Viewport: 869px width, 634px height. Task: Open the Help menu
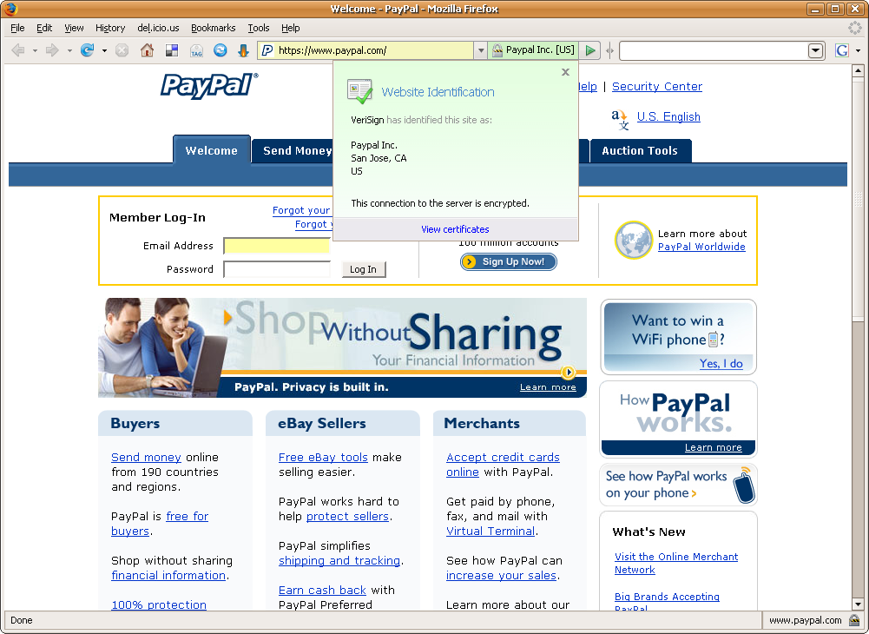point(291,28)
